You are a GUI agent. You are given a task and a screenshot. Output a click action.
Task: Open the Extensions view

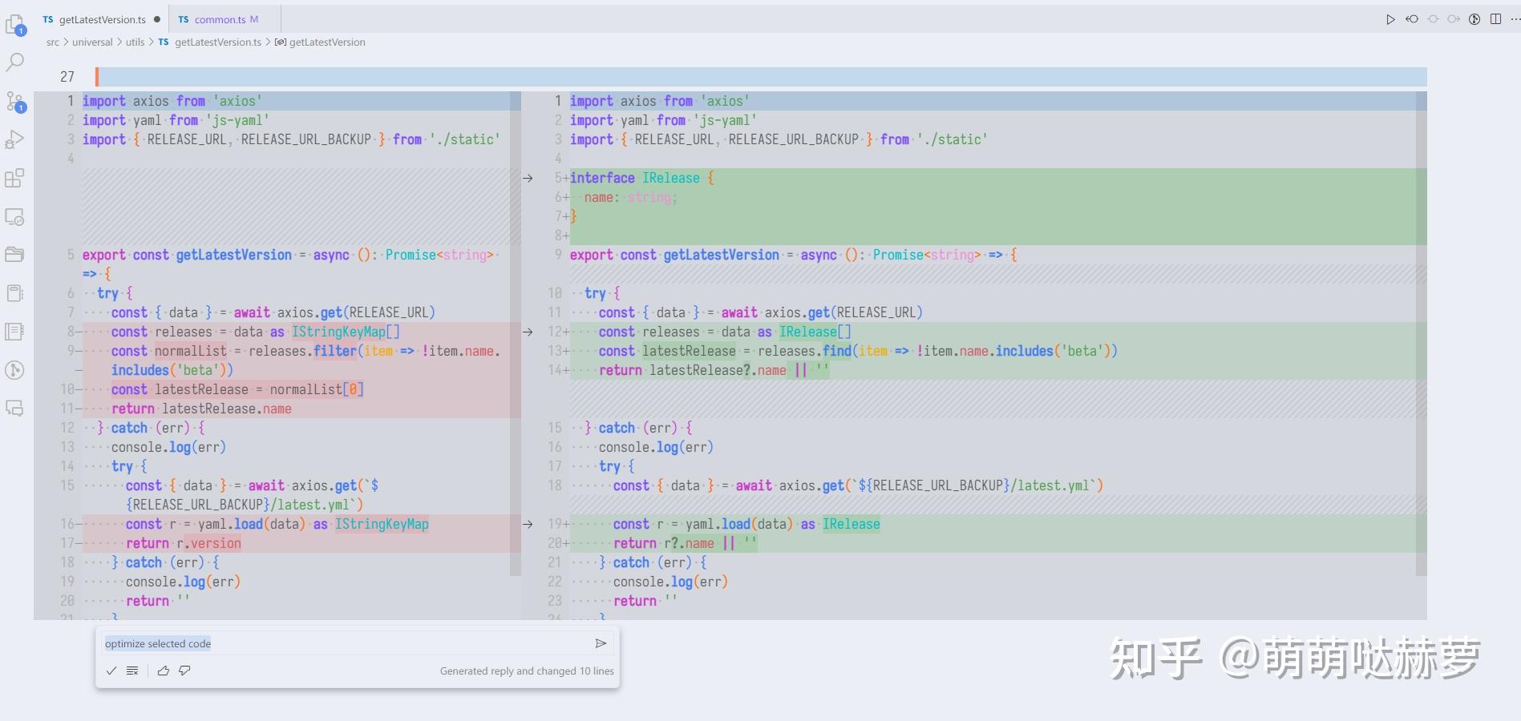pyautogui.click(x=14, y=179)
